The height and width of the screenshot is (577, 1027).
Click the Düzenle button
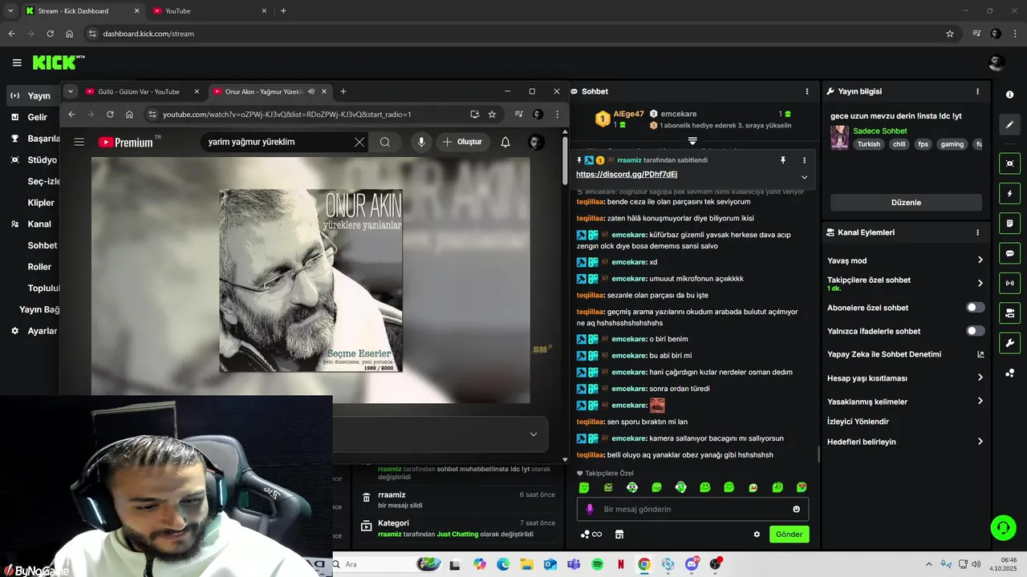click(906, 203)
